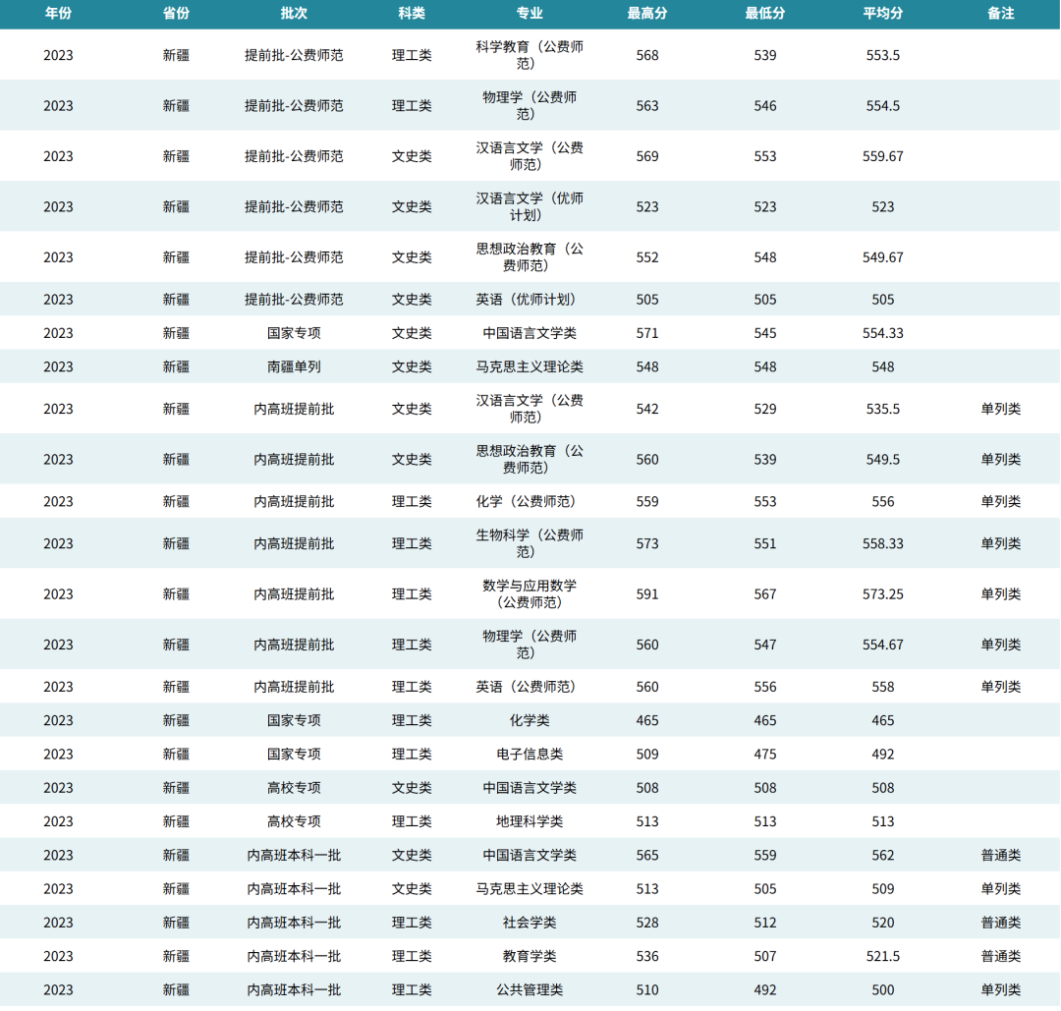Click the 年份 column header
This screenshot has width=1061, height=1011.
click(58, 13)
